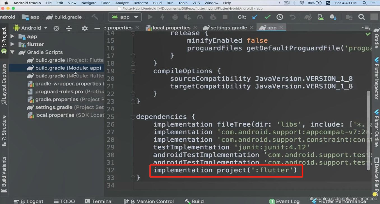Image resolution: width=380 pixels, height=204 pixels.
Task: Open the Build Variants tool window
Action: point(4,175)
